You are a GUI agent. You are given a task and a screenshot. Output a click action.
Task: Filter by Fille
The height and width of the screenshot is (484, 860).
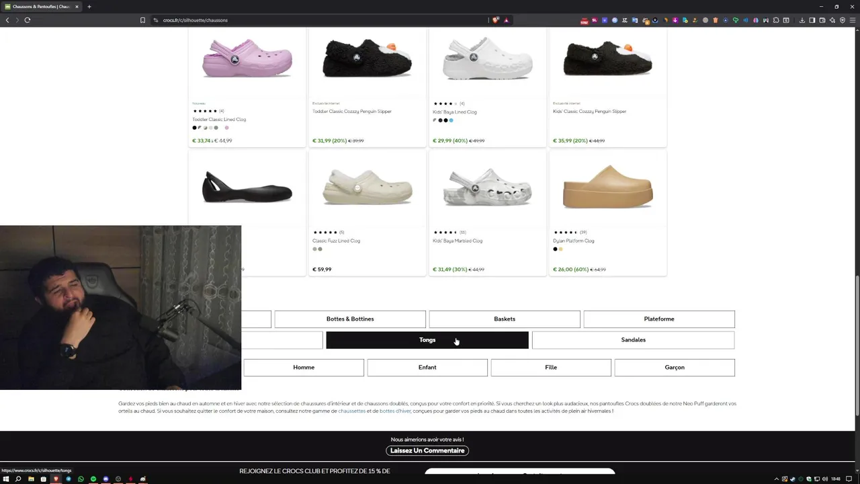tap(551, 368)
